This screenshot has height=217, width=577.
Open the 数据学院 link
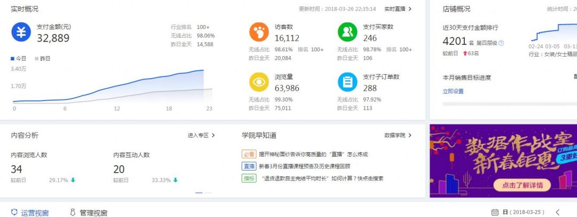click(x=395, y=136)
